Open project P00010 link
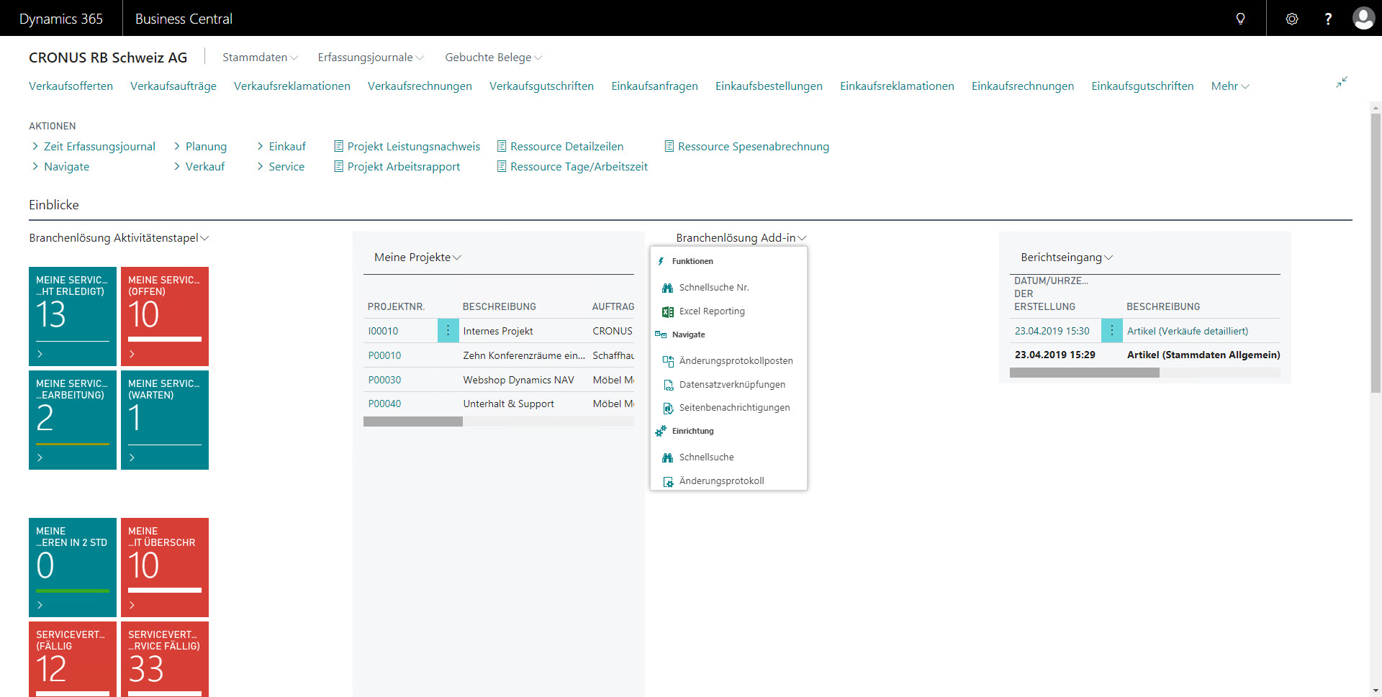The image size is (1382, 697). click(384, 355)
